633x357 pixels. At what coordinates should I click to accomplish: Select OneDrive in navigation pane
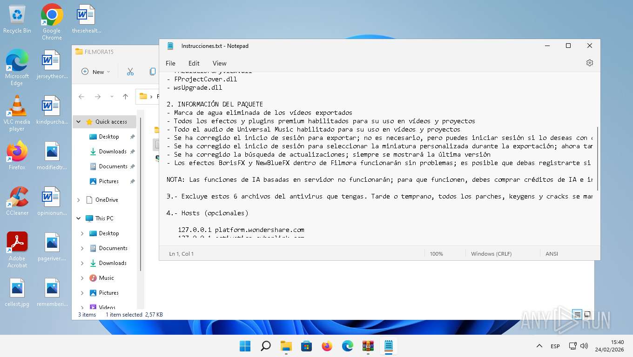click(x=107, y=200)
